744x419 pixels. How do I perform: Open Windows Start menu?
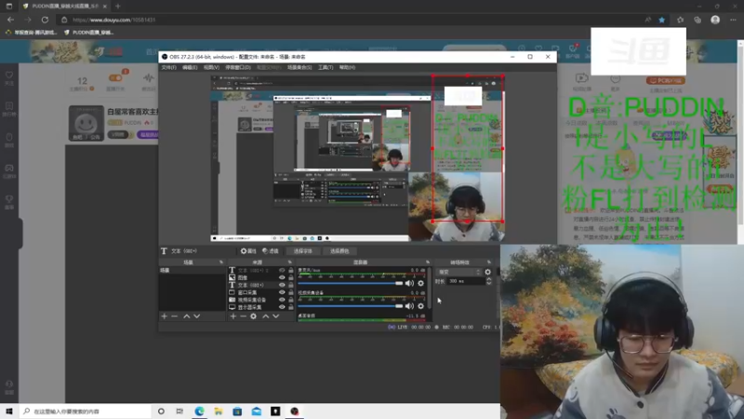coord(9,412)
